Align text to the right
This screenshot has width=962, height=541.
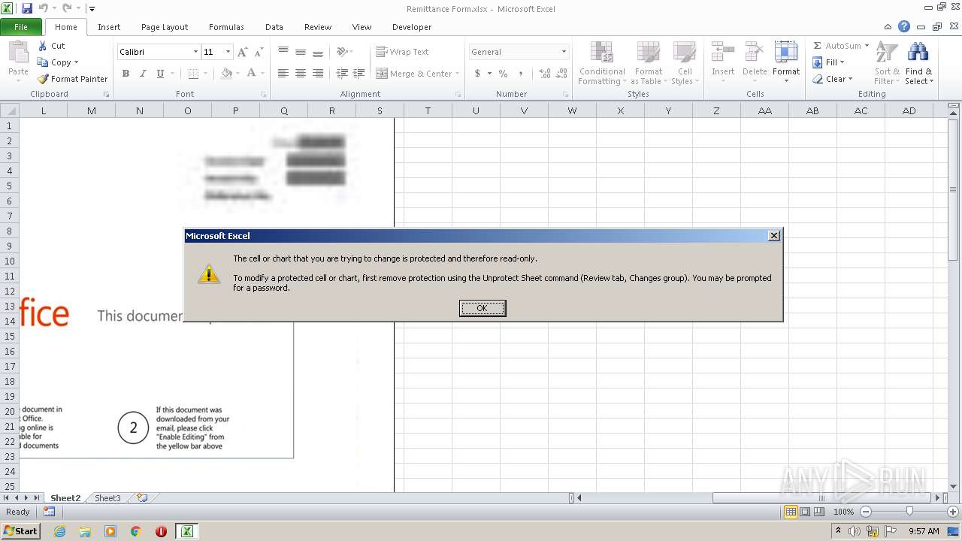tap(318, 74)
